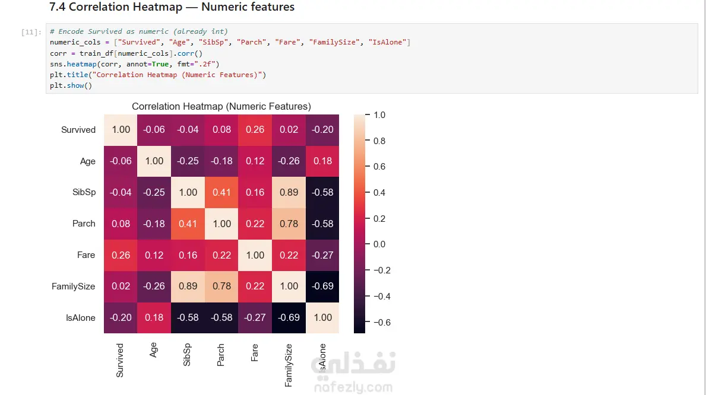
Task: Click the plt.show() line in code cell
Action: [71, 85]
